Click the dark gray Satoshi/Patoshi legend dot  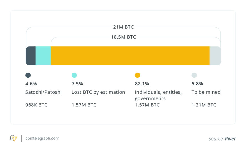(x=28, y=75)
